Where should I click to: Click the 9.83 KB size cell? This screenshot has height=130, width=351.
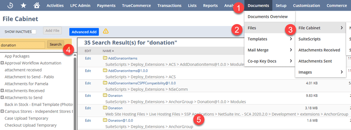coord(312,96)
